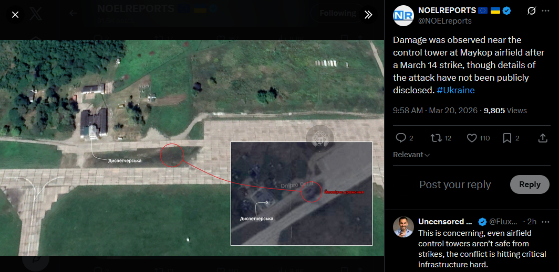Click the 9,805 Views count
This screenshot has height=272, width=559.
505,111
